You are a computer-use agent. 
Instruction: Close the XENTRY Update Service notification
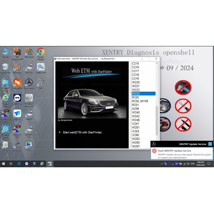click(x=210, y=144)
